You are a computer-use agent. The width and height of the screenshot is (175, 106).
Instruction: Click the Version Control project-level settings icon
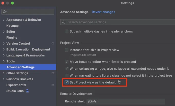(53, 44)
